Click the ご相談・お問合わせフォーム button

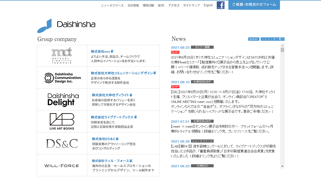(x=254, y=5)
